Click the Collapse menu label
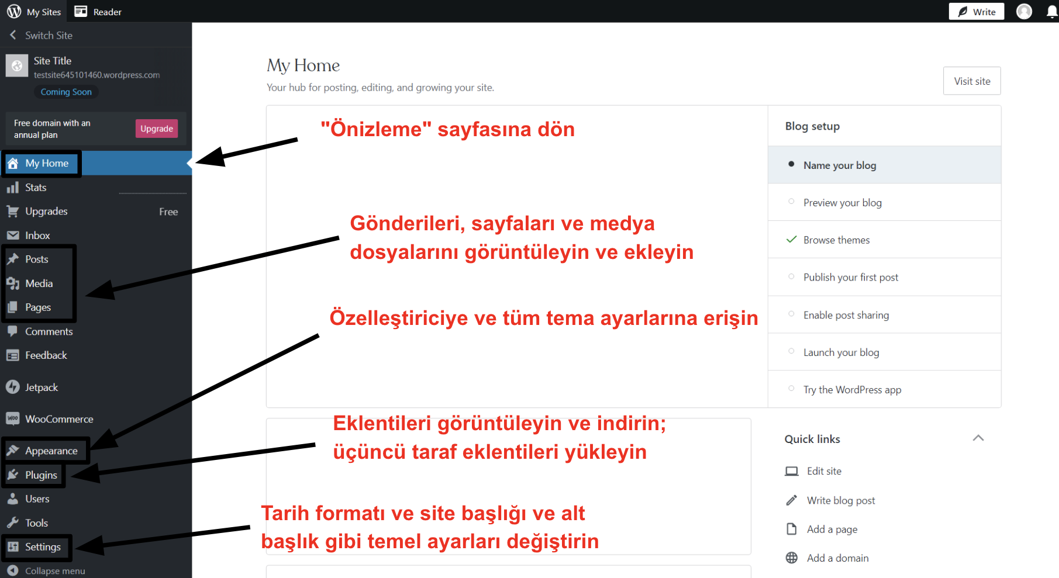Image resolution: width=1059 pixels, height=578 pixels. pyautogui.click(x=55, y=570)
